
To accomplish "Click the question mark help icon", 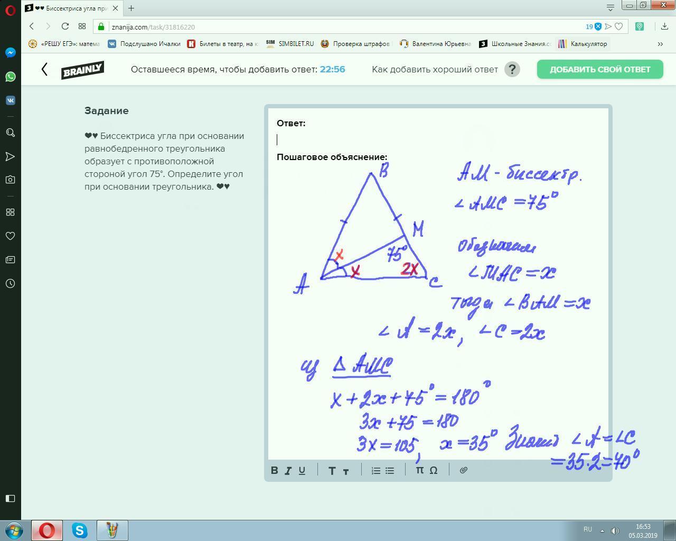I will [x=512, y=69].
